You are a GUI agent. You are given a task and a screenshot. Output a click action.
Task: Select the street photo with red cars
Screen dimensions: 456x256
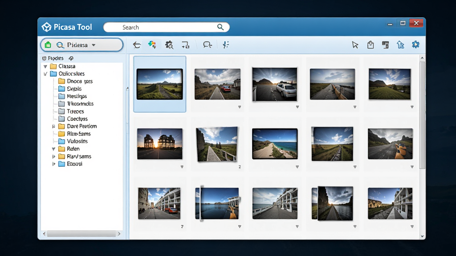coord(159,203)
